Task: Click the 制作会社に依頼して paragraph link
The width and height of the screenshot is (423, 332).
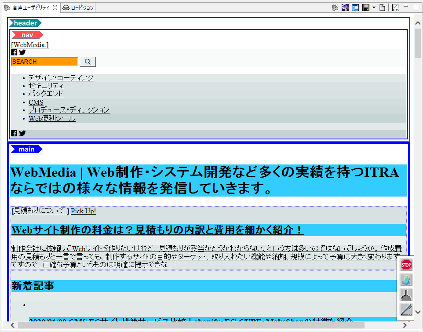Action: [207, 256]
